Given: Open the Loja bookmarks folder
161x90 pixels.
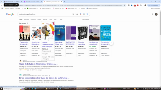Looking at the screenshot, I should [x=24, y=8].
